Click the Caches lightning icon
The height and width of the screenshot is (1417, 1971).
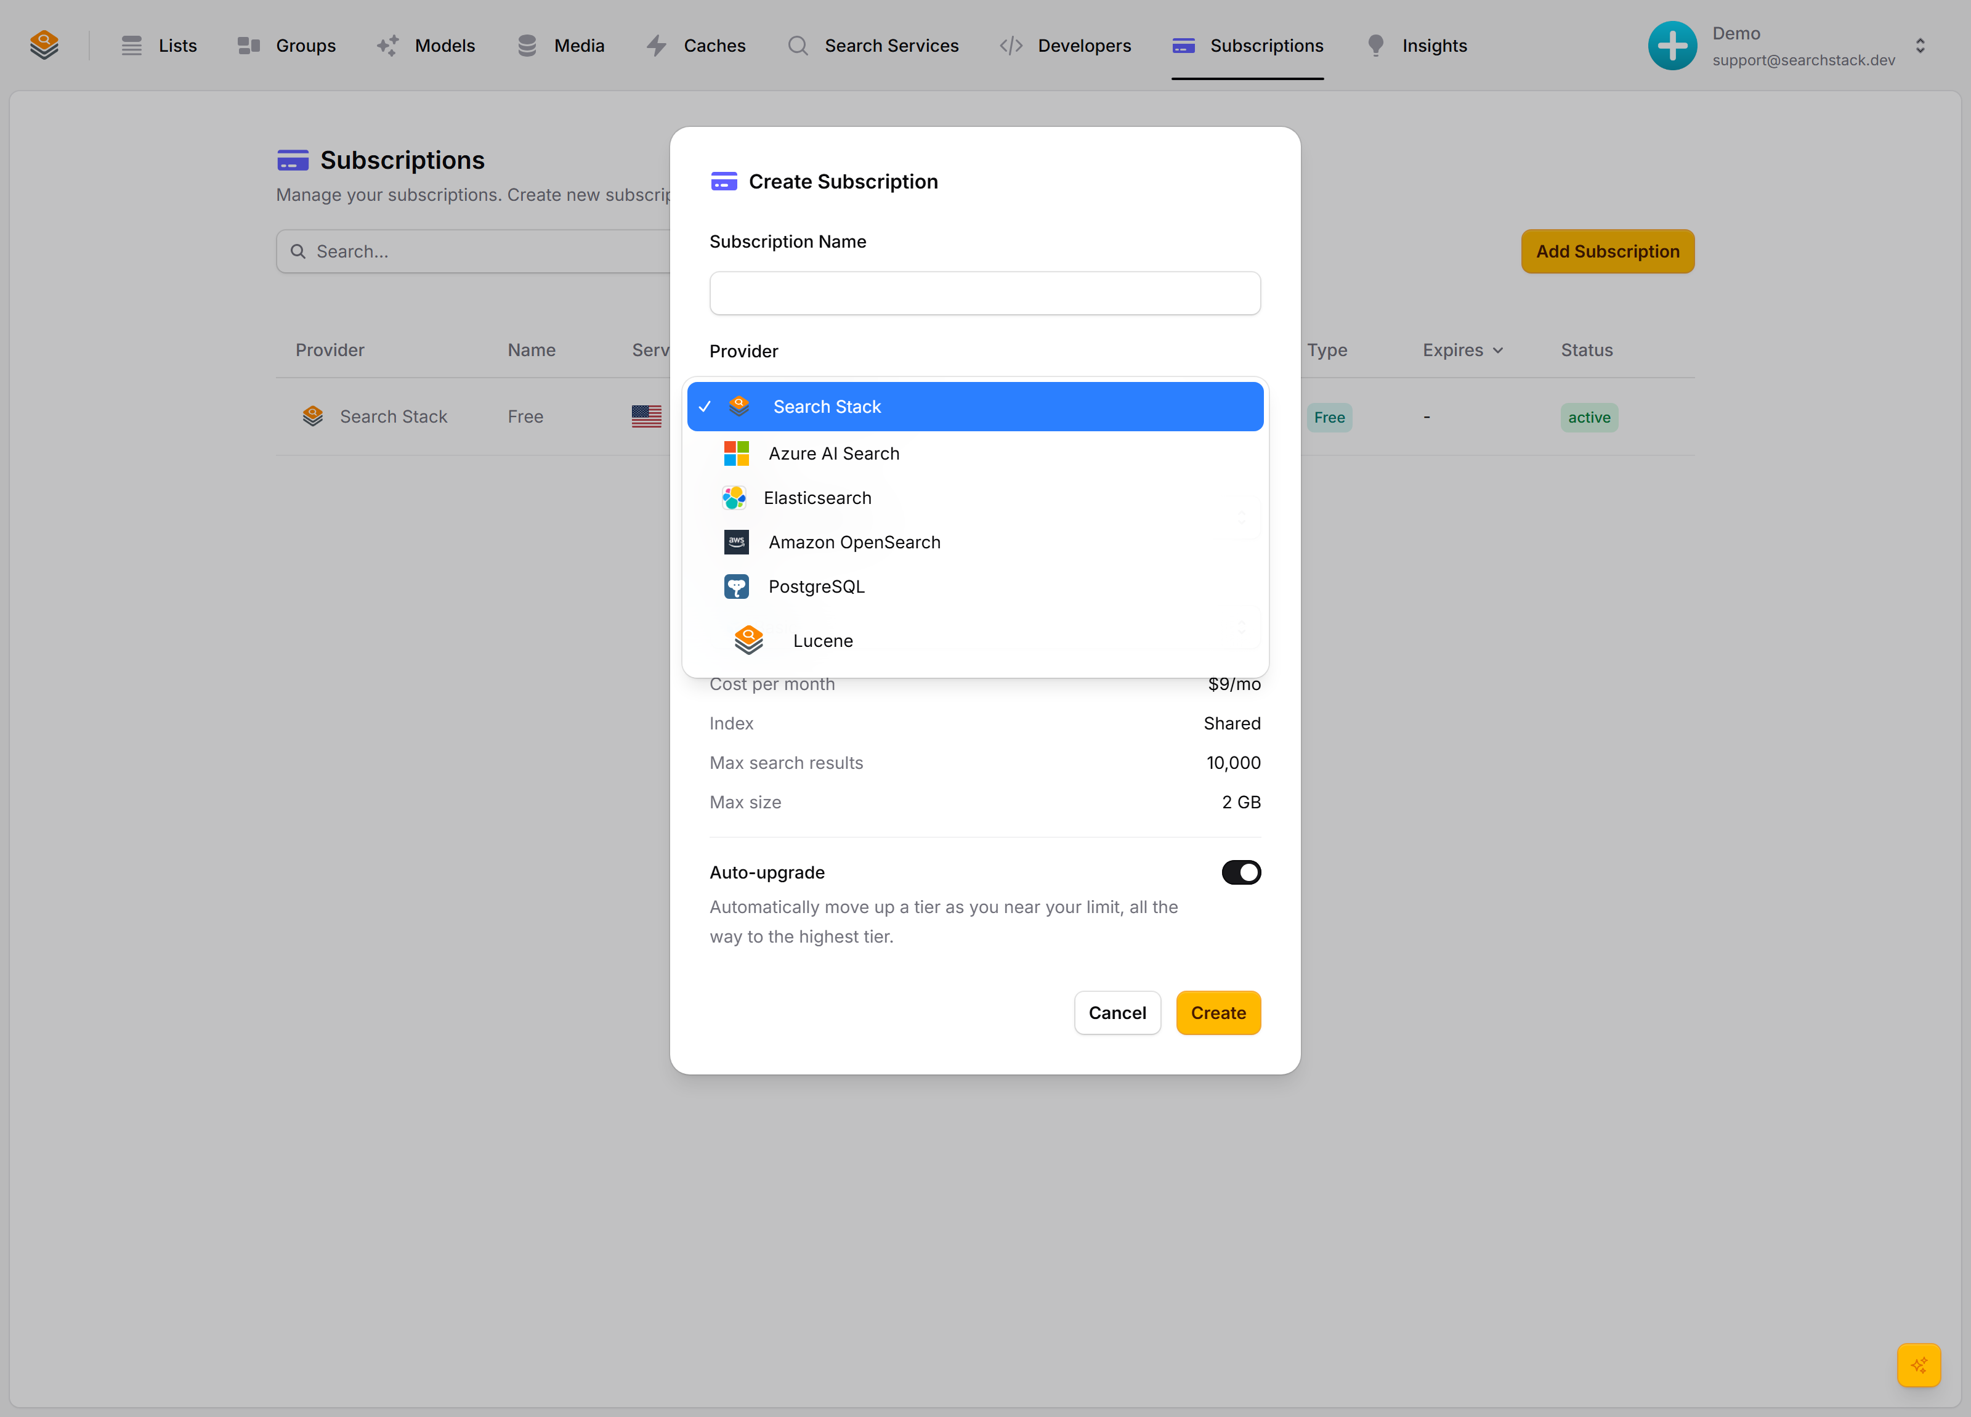(657, 45)
